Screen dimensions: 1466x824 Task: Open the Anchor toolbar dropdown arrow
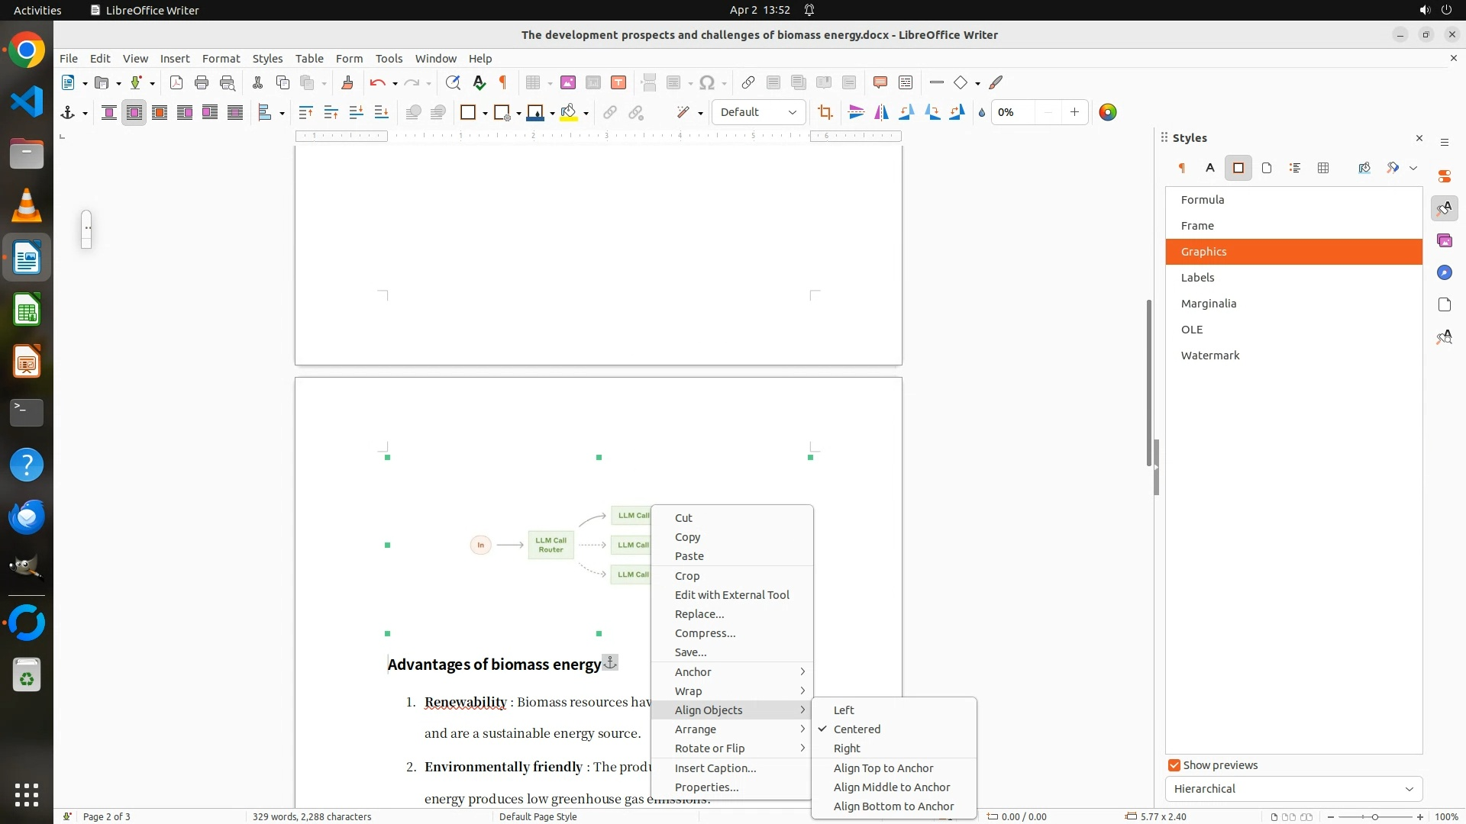point(85,113)
